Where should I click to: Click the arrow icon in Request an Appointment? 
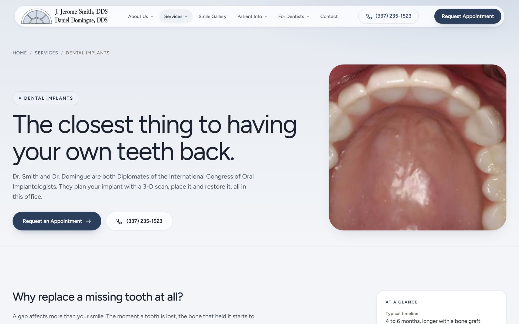[x=88, y=221]
